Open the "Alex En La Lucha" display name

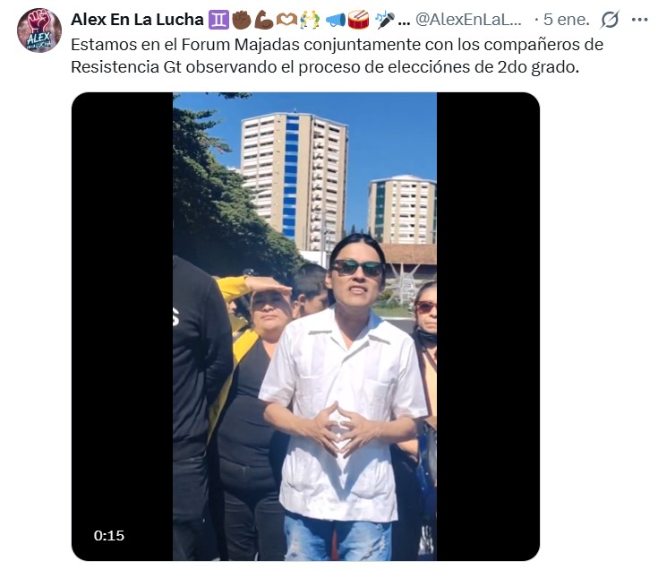[137, 20]
